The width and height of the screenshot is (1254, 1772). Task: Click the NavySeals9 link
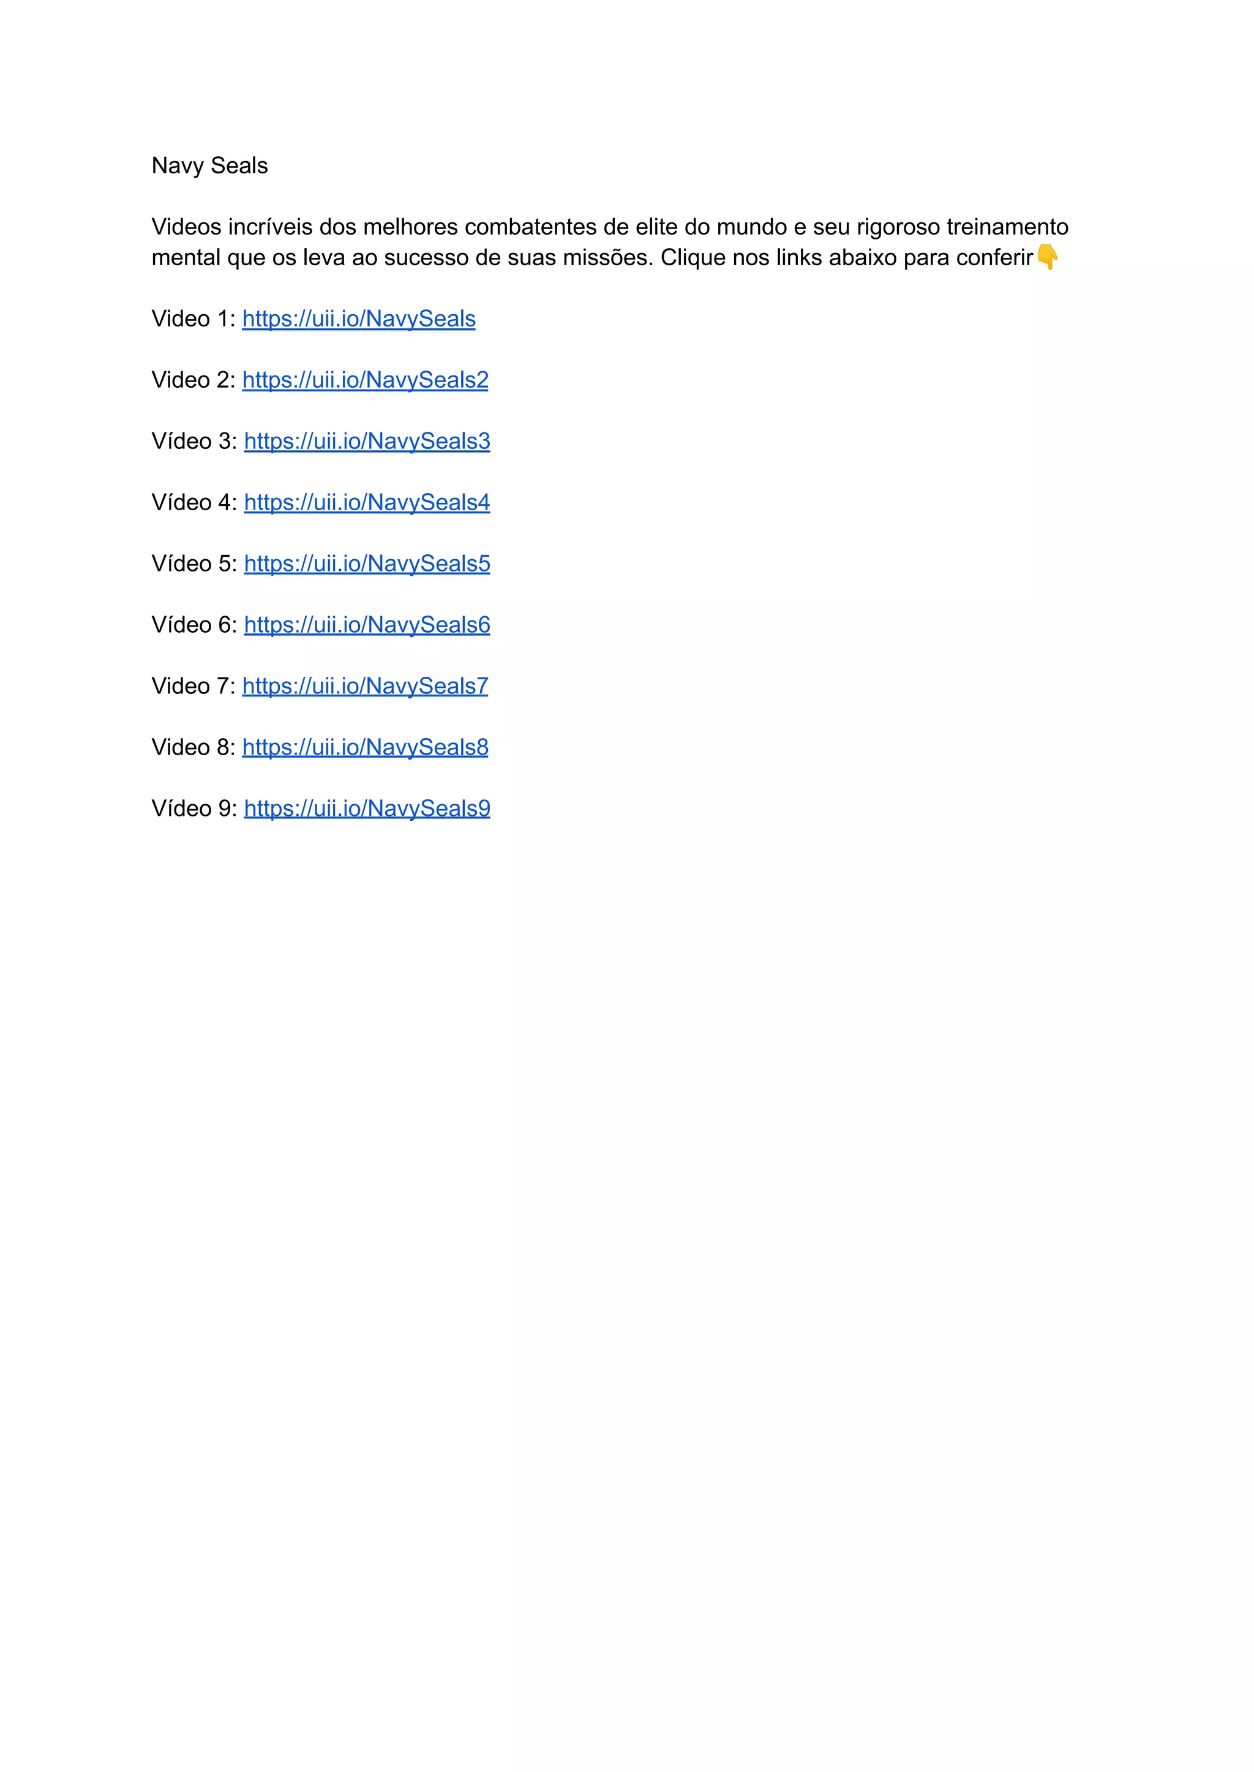[x=367, y=808]
